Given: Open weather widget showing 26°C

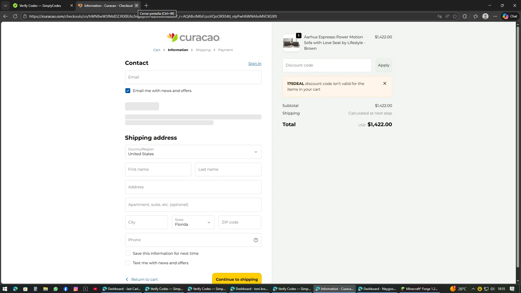Looking at the screenshot, I should [x=458, y=289].
